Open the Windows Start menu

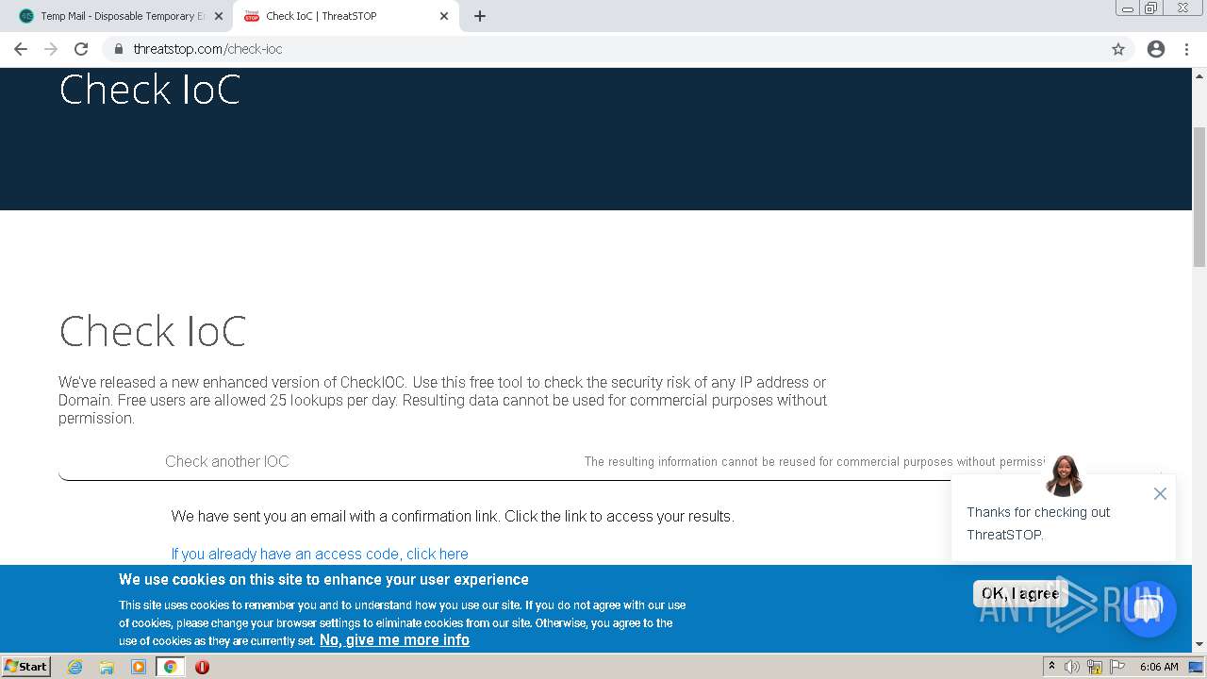coord(26,667)
